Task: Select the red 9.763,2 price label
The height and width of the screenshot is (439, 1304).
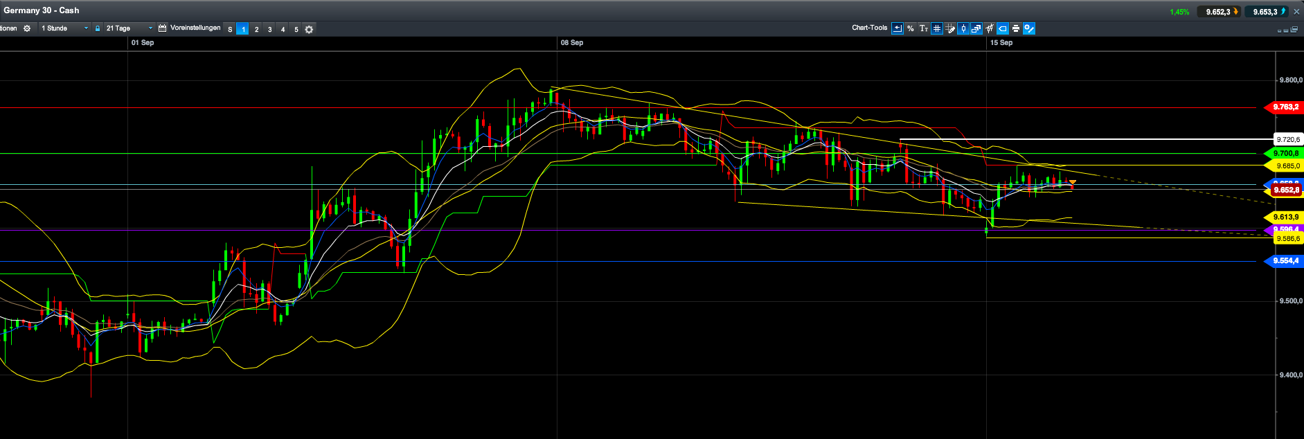Action: (x=1284, y=107)
